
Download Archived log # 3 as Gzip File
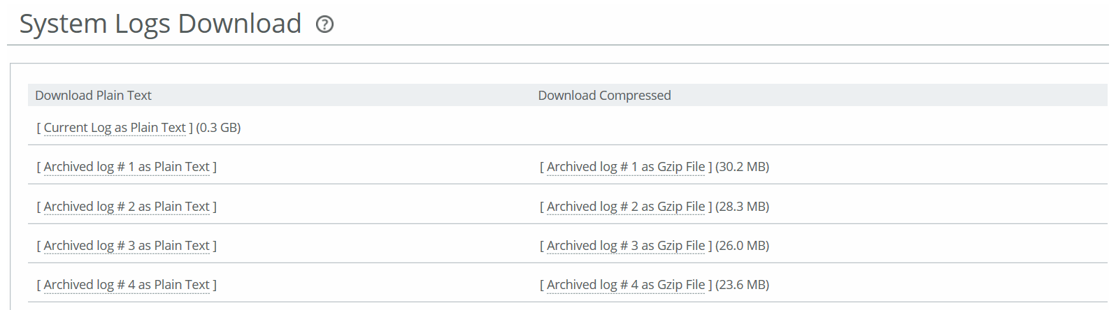(x=626, y=246)
